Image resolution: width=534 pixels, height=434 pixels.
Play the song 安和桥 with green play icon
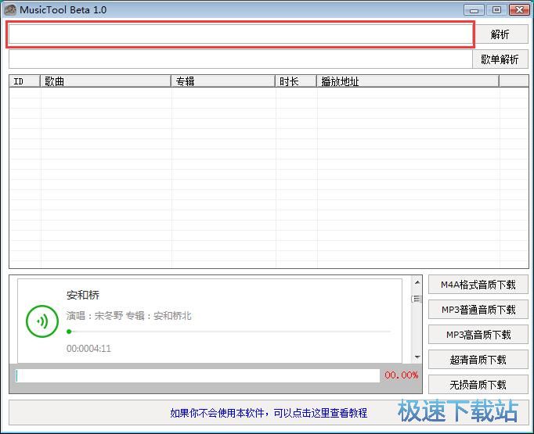pyautogui.click(x=42, y=321)
